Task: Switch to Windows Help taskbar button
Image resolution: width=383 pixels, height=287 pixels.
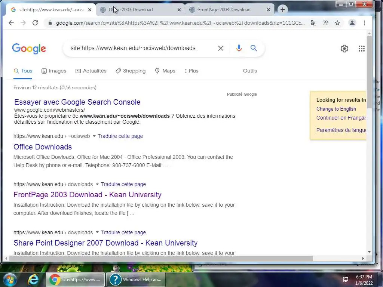Action: [136, 280]
